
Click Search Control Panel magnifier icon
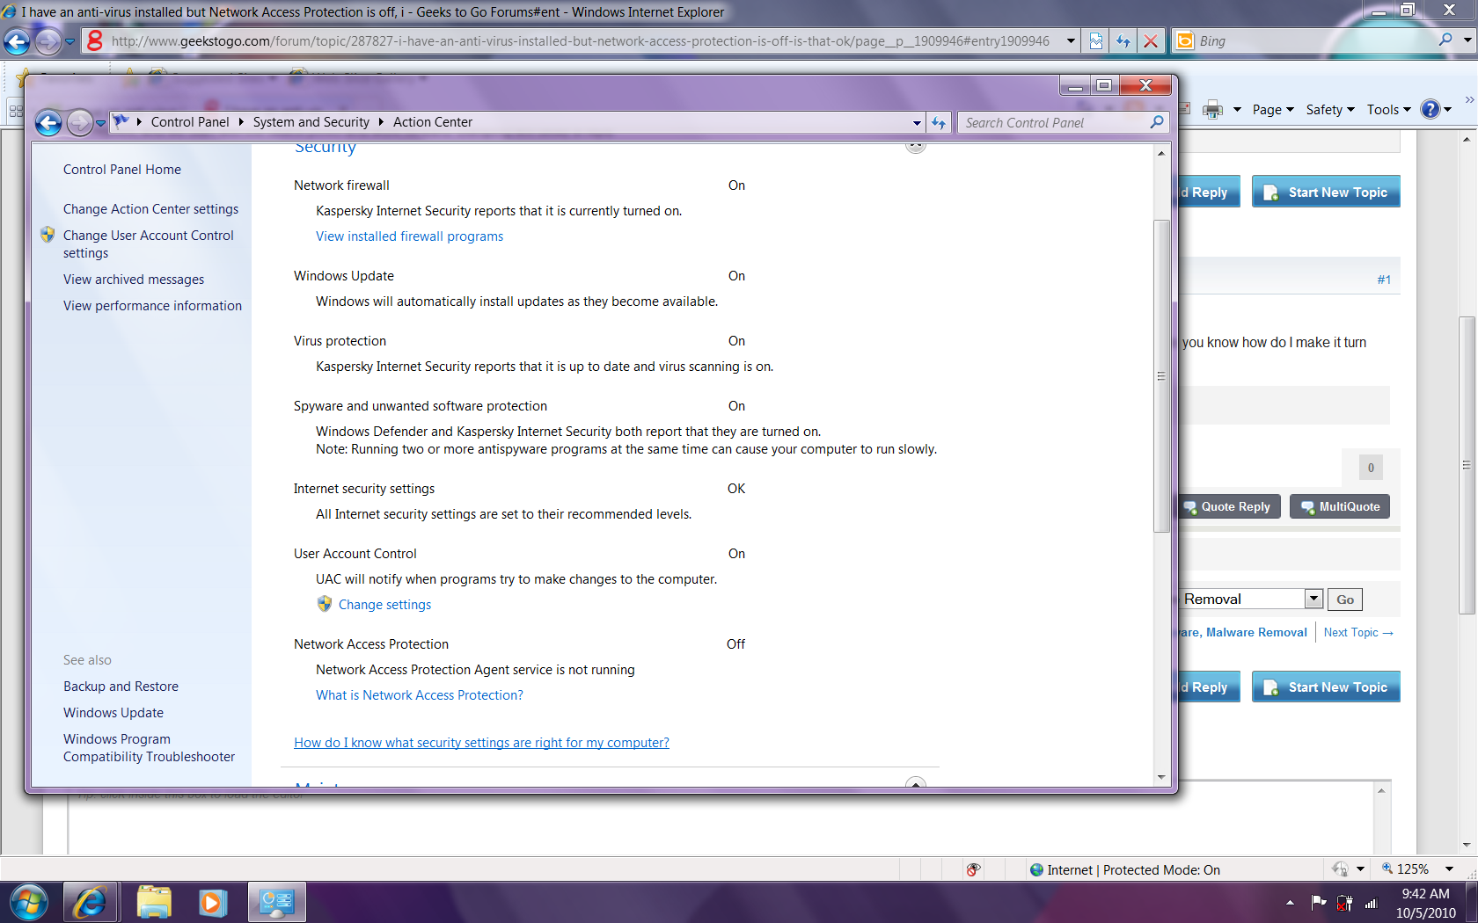(1157, 122)
